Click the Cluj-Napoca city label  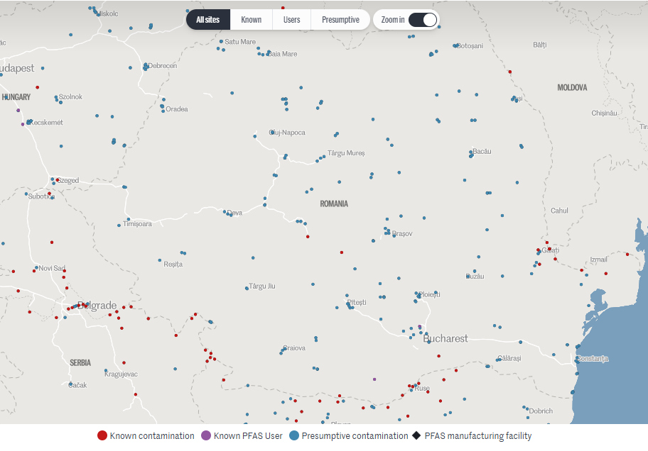tap(288, 133)
